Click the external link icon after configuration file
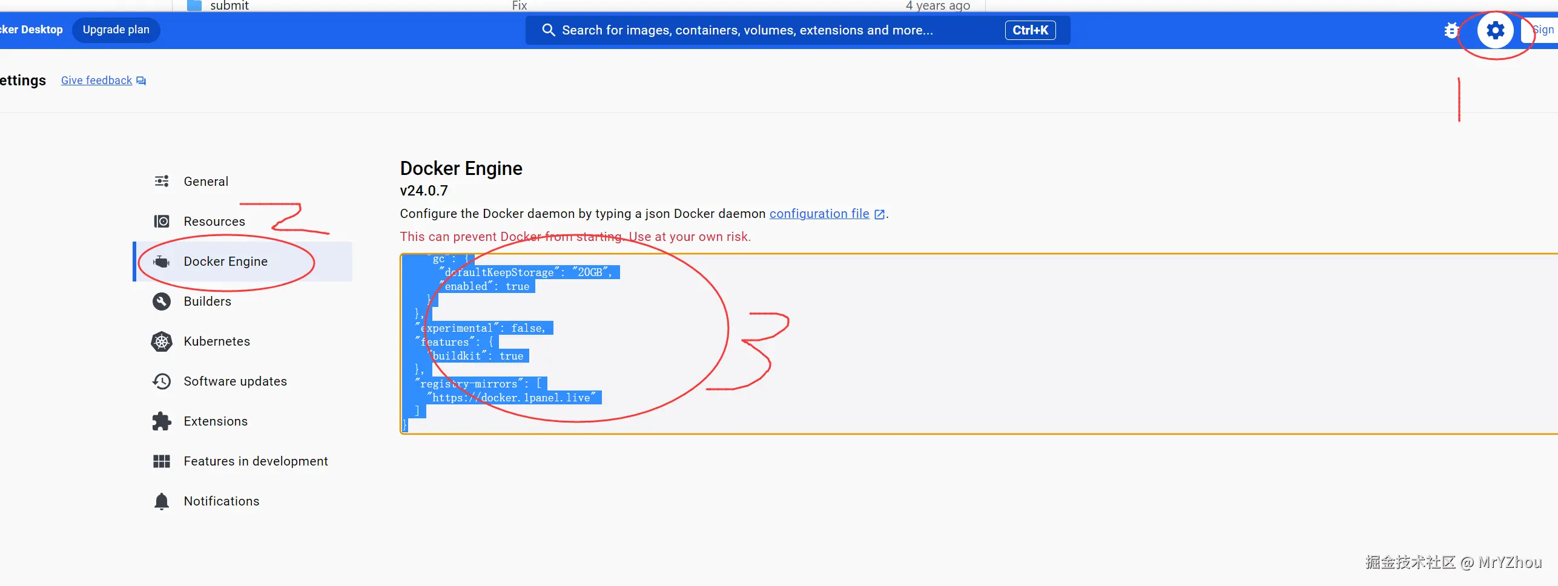The height and width of the screenshot is (586, 1558). (x=879, y=214)
